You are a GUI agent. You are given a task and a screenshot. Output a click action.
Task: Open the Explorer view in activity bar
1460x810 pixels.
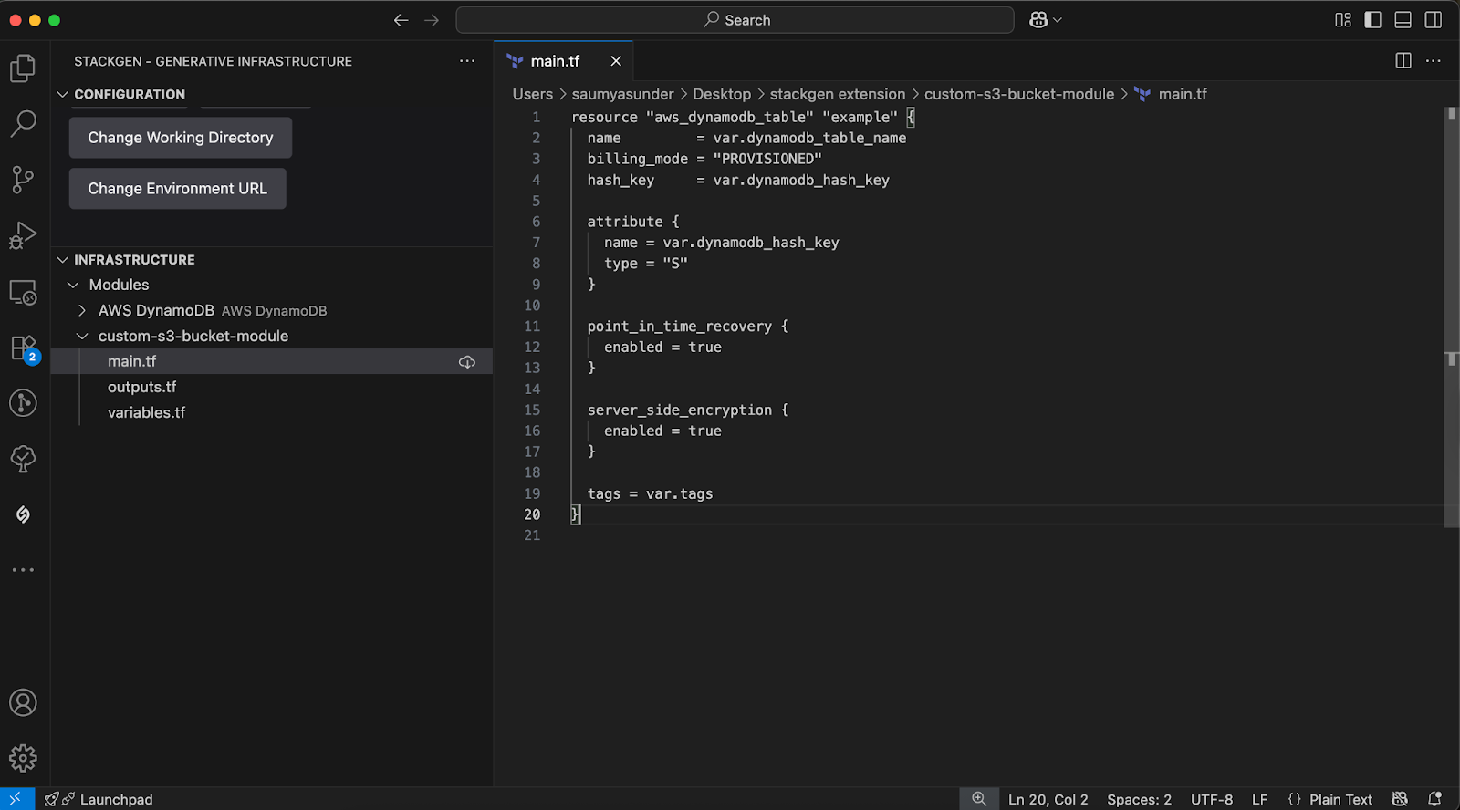(23, 68)
